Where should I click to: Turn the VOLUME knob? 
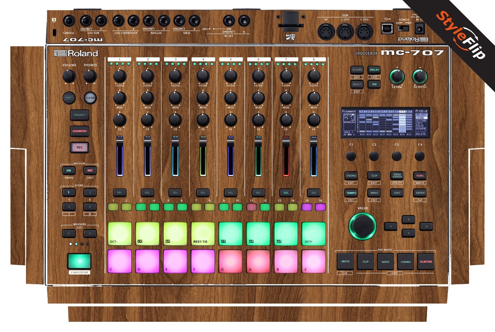pos(69,76)
